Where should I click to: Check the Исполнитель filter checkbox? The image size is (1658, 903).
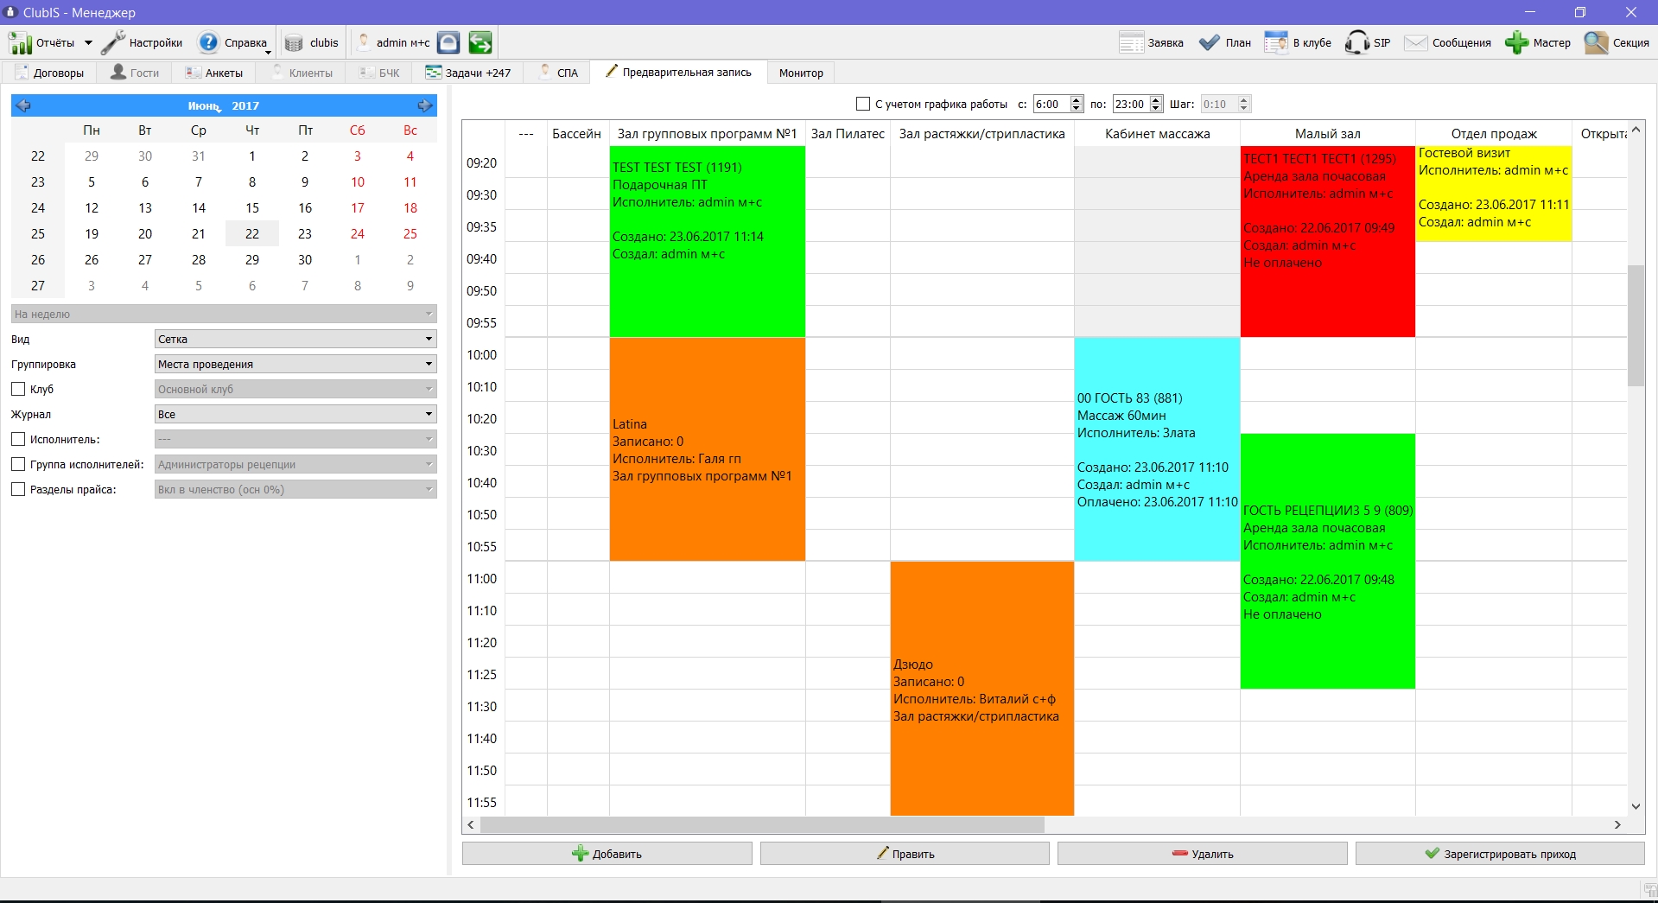click(18, 439)
